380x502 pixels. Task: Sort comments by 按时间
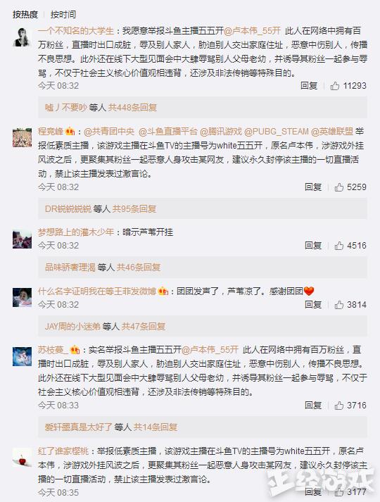pos(63,14)
